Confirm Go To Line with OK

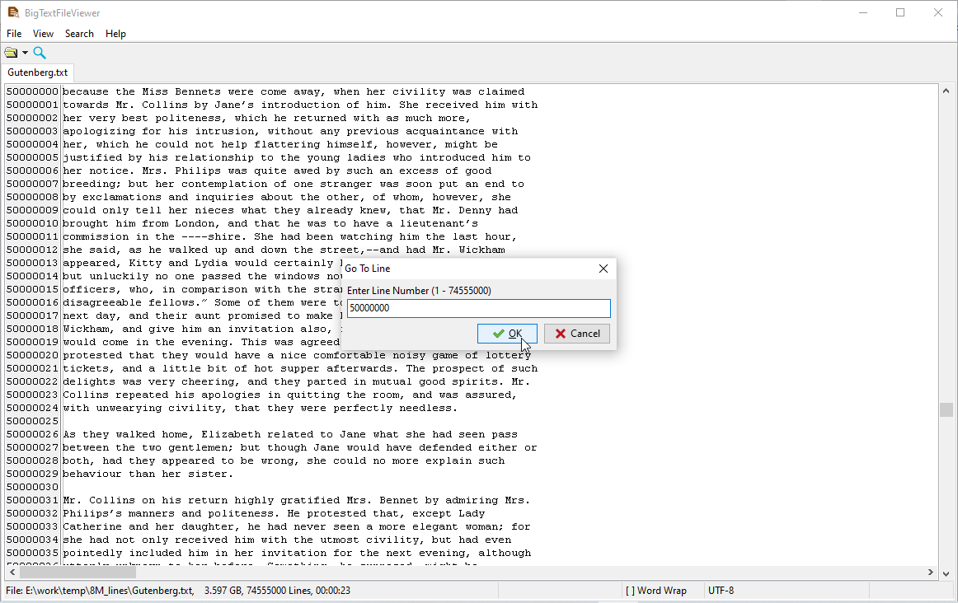coord(507,334)
